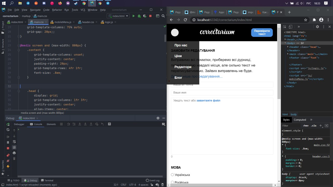Pause program in Debug sidebar
Screen dimensions: 333x187
click(x=8, y=142)
